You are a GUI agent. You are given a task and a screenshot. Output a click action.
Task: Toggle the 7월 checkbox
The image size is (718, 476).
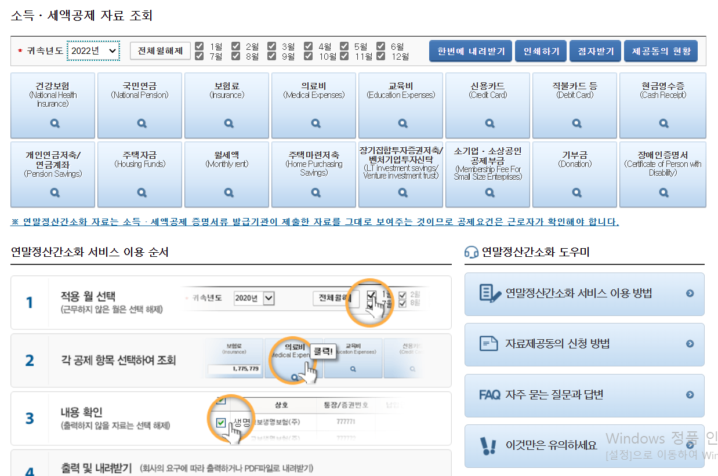tap(200, 56)
